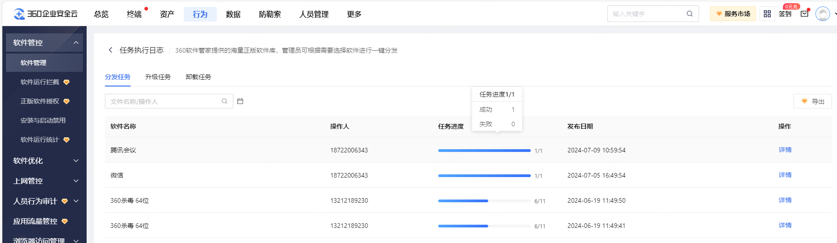Open the 人员管理 menu
Screen dimensions: 837x243
[314, 14]
